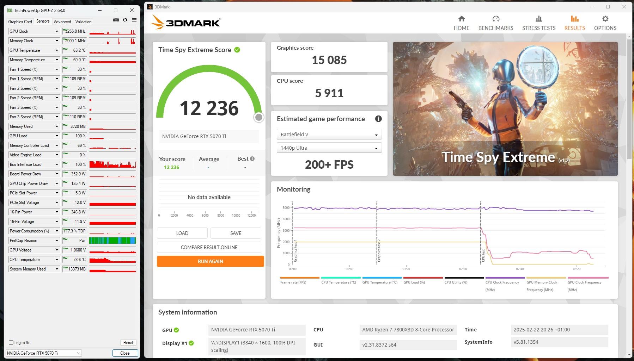Expand the 16-Pin Power sensor dropdown
This screenshot has height=361, width=634.
57,212
